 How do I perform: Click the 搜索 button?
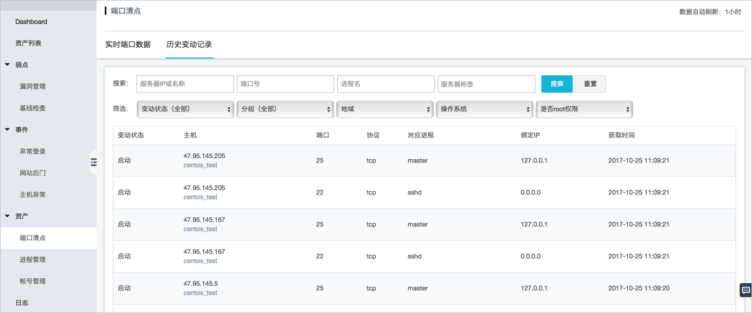[x=557, y=84]
